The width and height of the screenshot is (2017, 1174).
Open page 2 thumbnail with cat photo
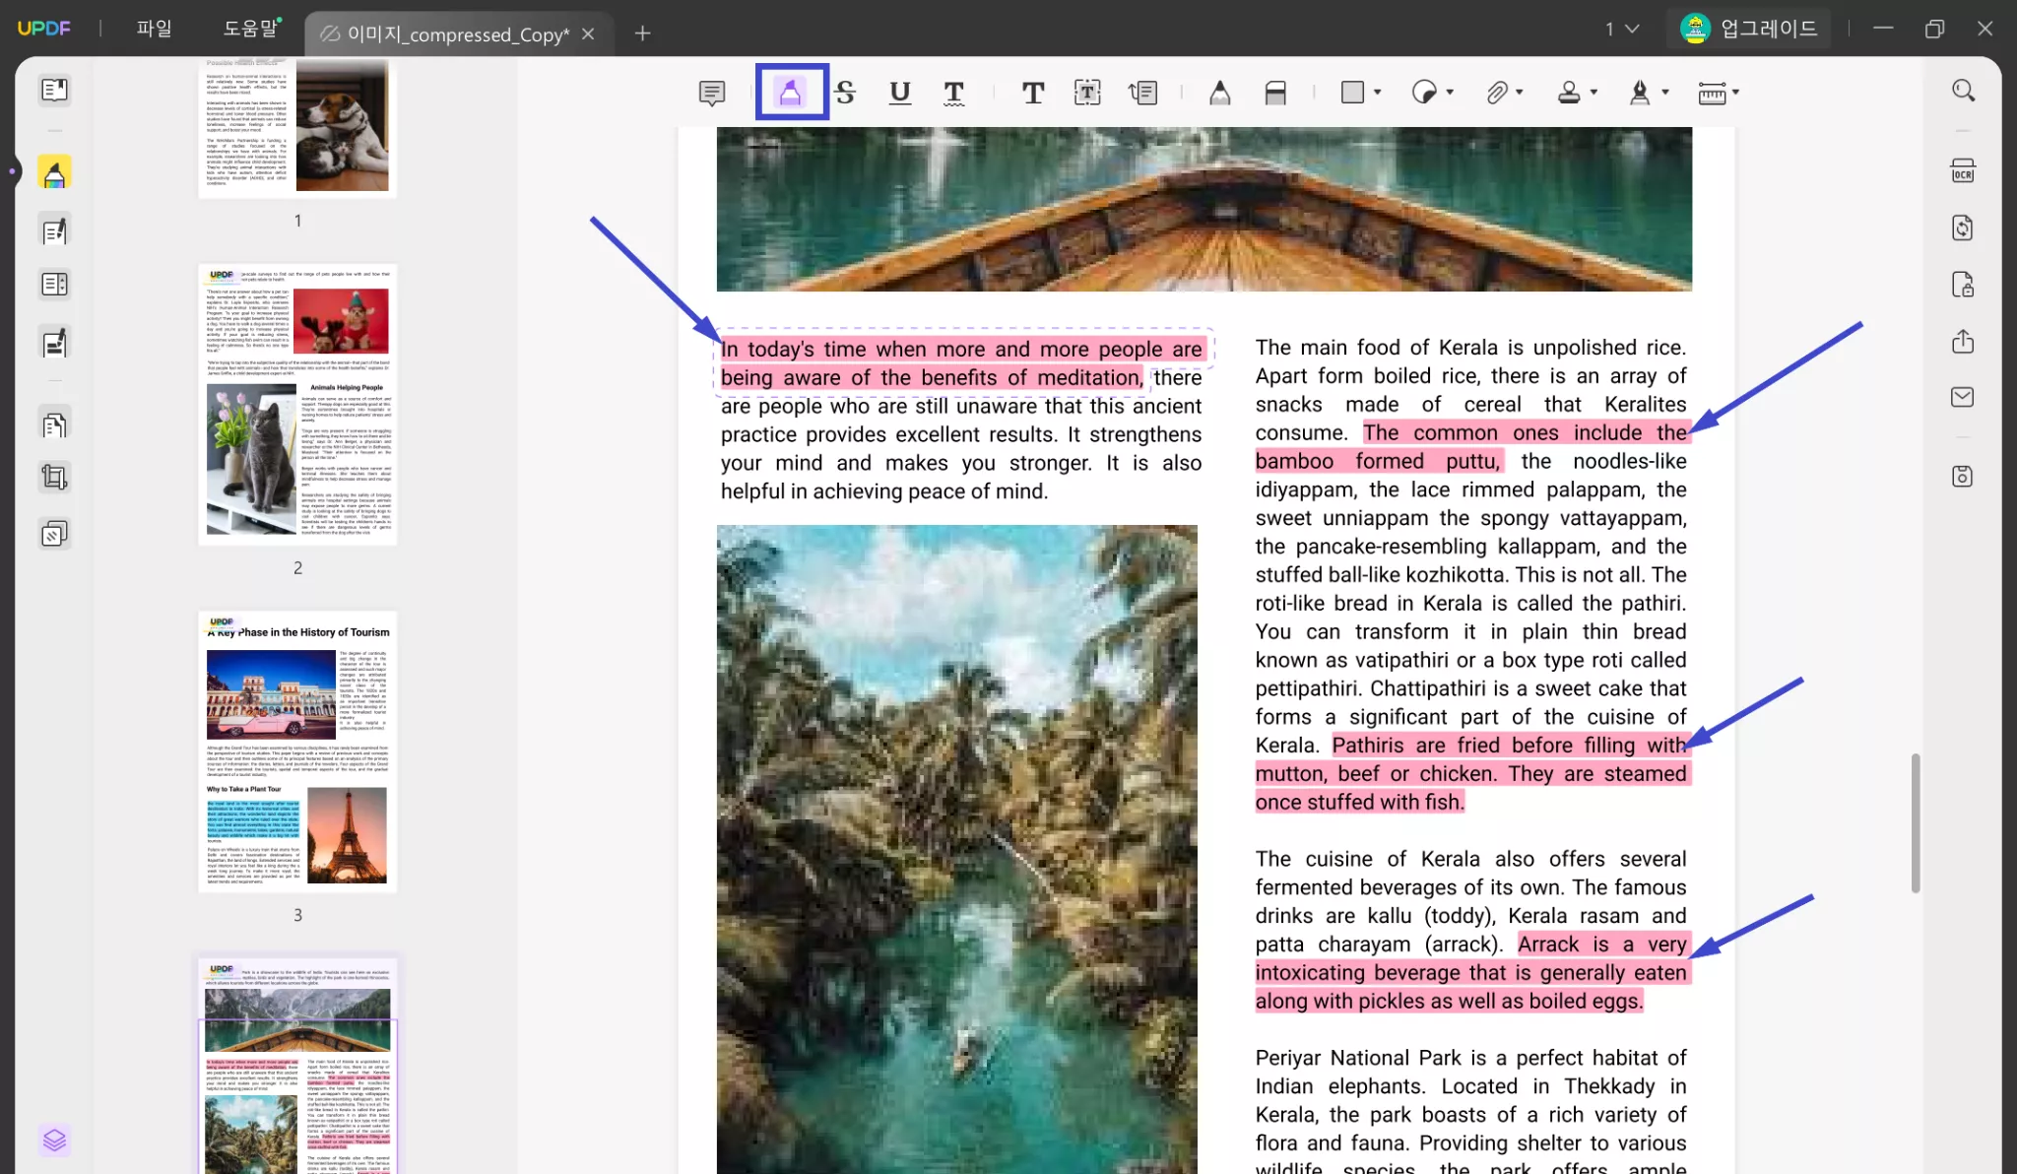pyautogui.click(x=297, y=404)
